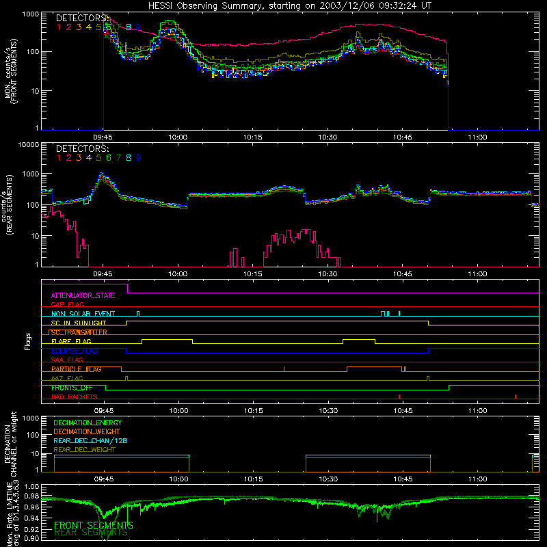This screenshot has width=547, height=547.
Task: Select the ECLIPSE_FLAG label
Action: (75, 351)
